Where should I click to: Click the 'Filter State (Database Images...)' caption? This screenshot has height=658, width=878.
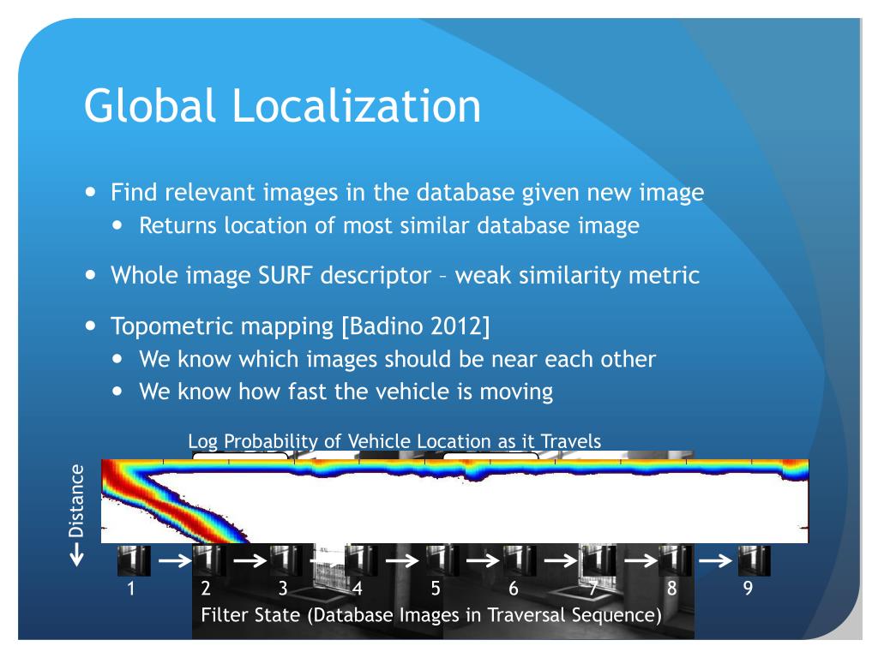[430, 615]
